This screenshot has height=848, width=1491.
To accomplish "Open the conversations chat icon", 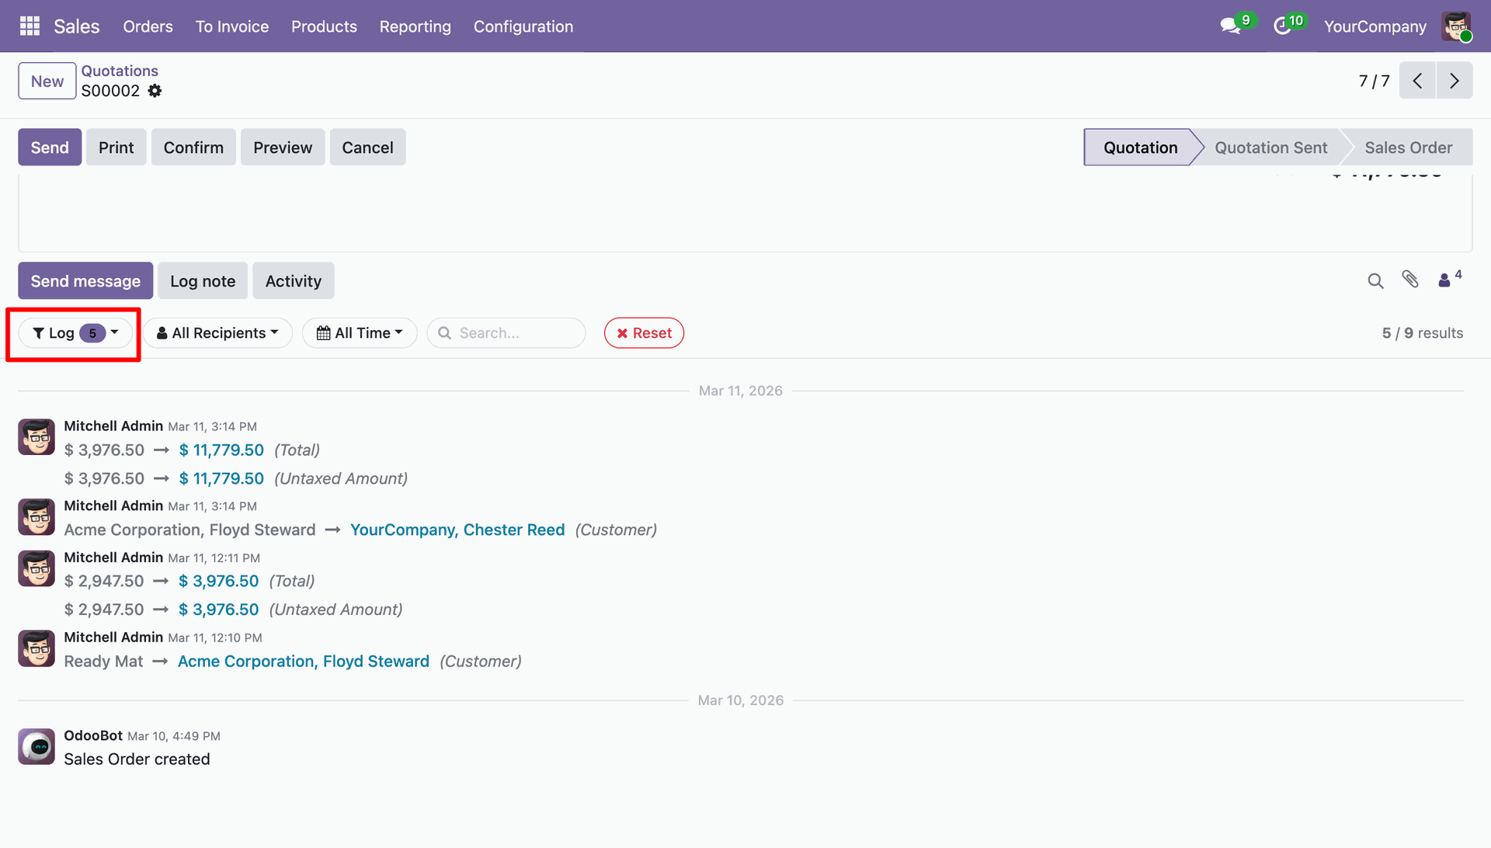I will click(1230, 26).
